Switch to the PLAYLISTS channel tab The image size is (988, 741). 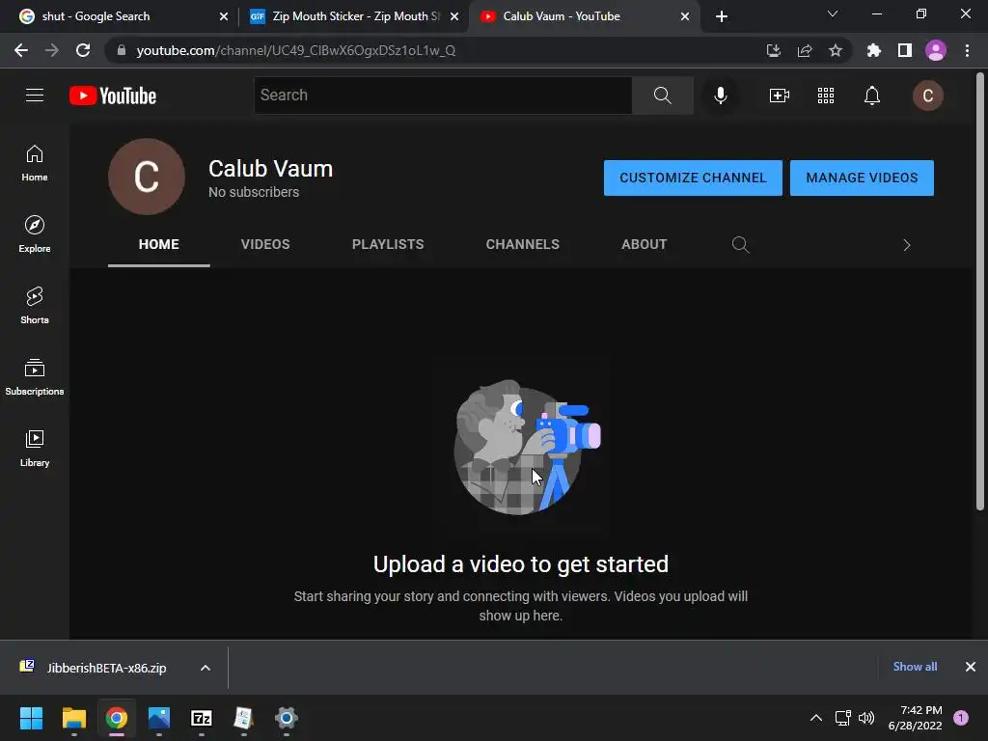[x=388, y=244]
